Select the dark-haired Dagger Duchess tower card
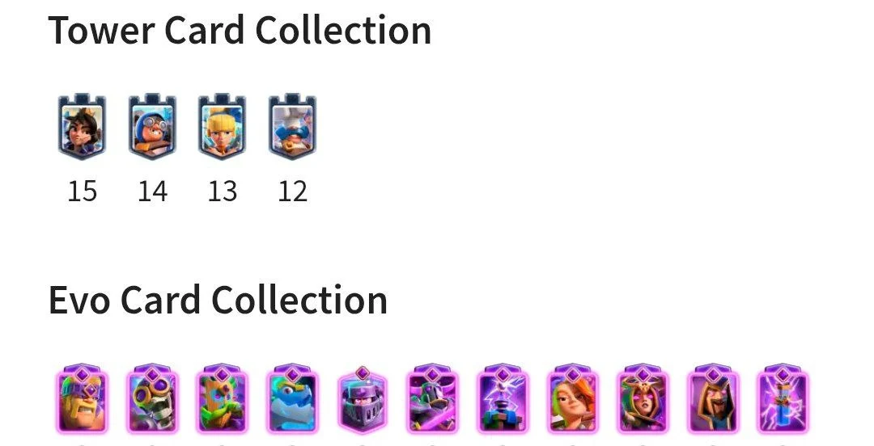 click(x=82, y=126)
